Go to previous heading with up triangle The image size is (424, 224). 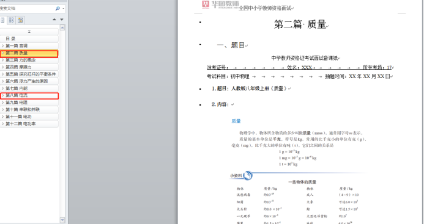pos(54,20)
